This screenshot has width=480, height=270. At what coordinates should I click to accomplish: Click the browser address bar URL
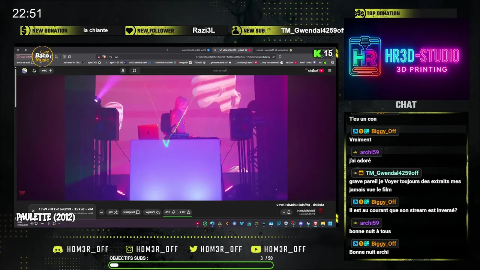point(233,57)
